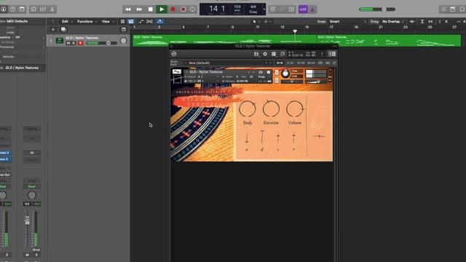466x262 pixels.
Task: Open the List Editors button
Action: point(443,9)
